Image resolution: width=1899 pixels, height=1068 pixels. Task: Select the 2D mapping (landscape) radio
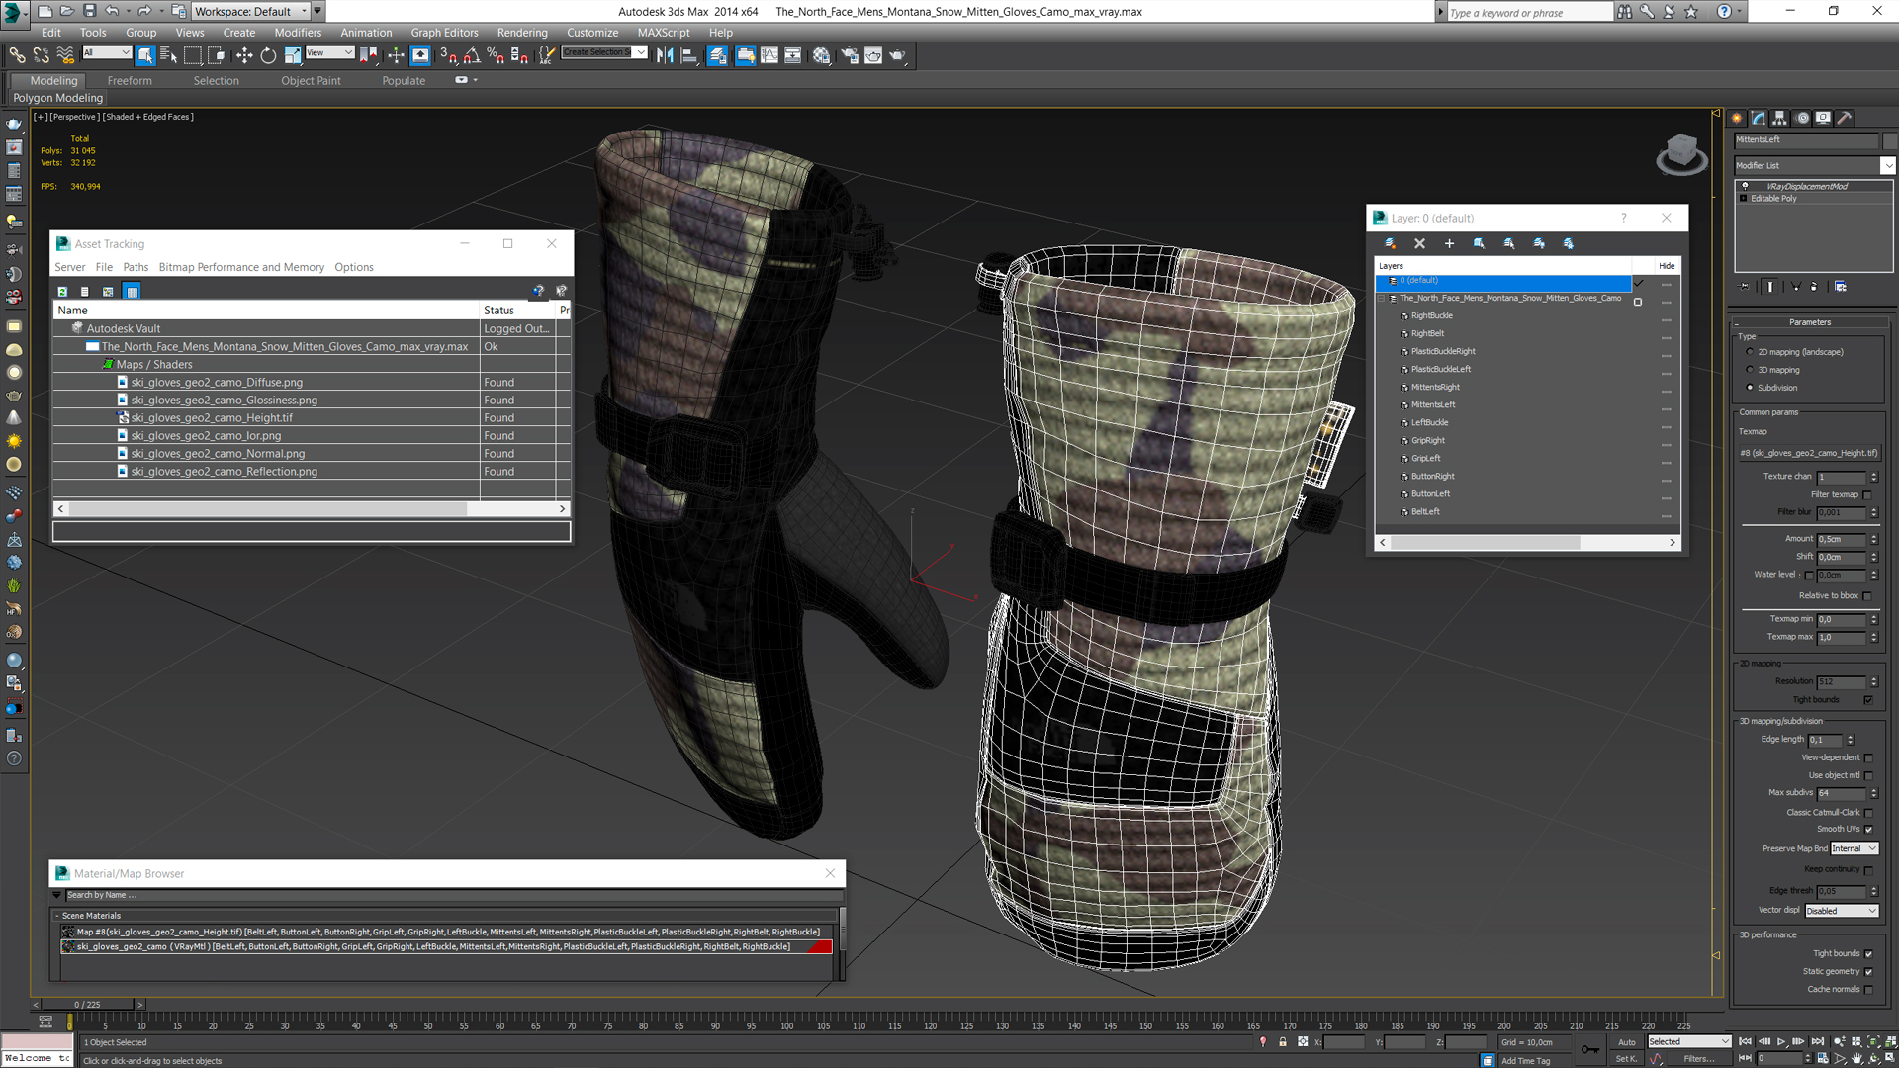click(x=1750, y=352)
